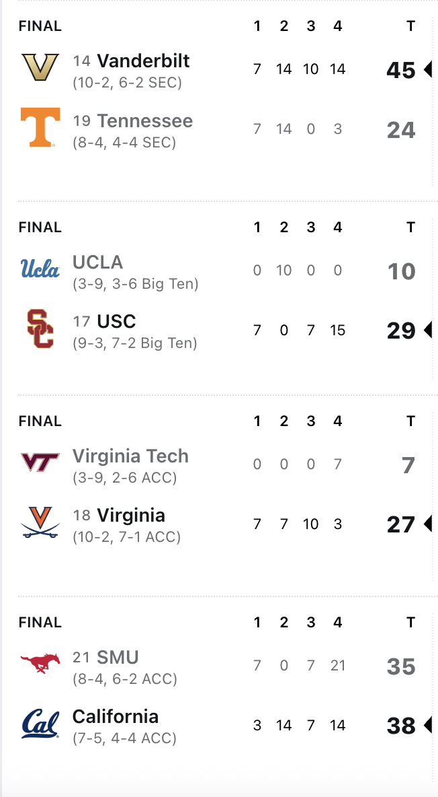Click the Virginia crossed sabres logo
438x797 pixels.
(40, 522)
